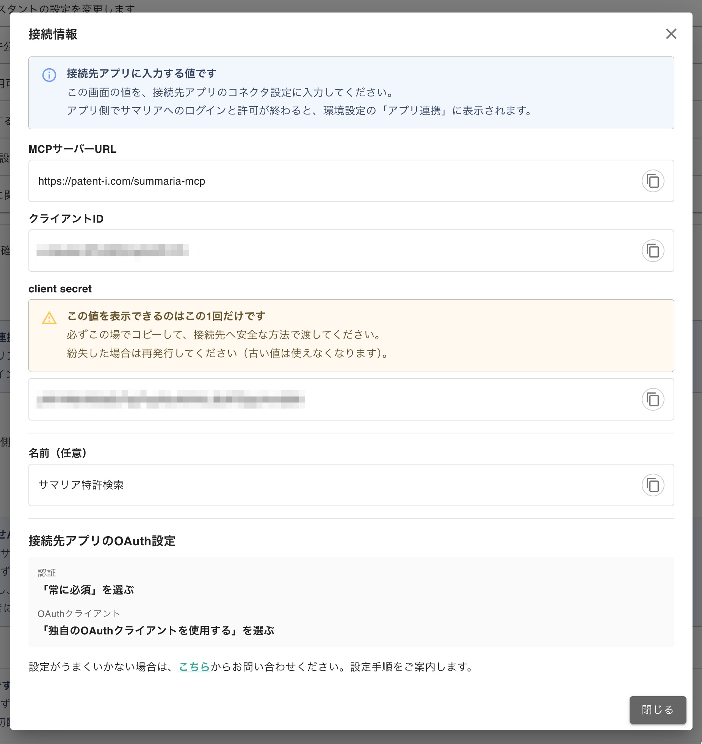Open the こちら contact link
Screen dimensions: 702x744
tap(194, 667)
